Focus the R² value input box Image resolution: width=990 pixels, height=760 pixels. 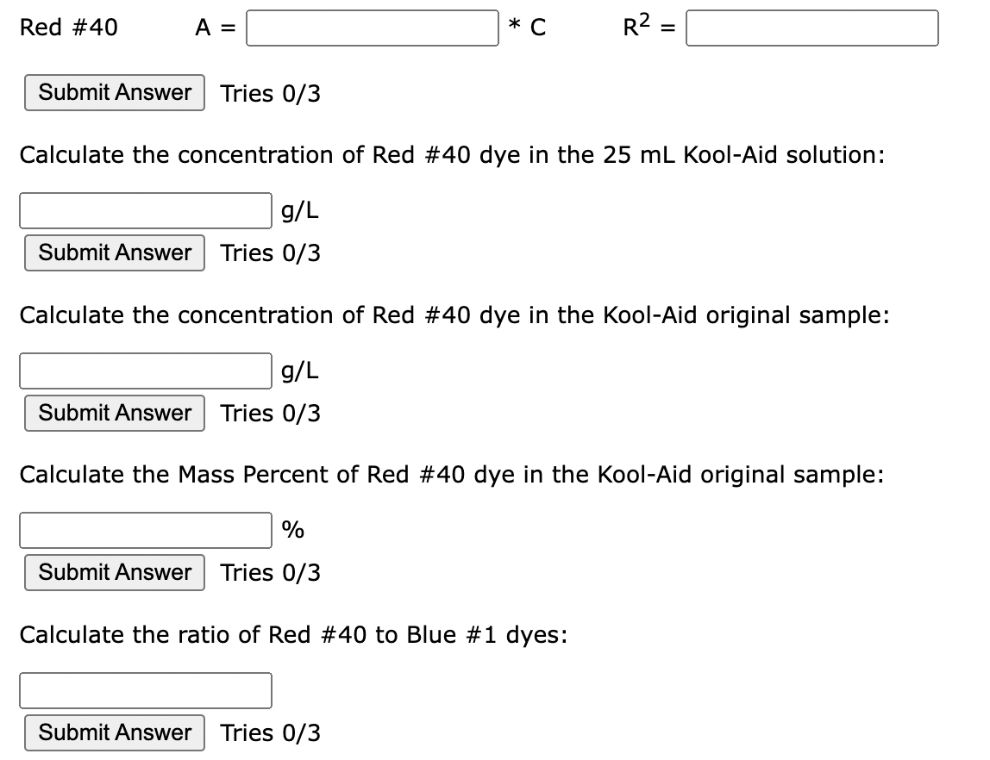(x=812, y=28)
